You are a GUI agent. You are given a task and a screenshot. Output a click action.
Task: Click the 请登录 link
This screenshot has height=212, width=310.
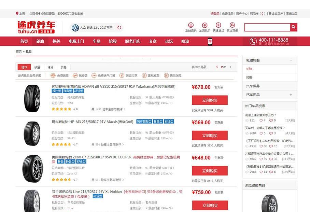215,14
